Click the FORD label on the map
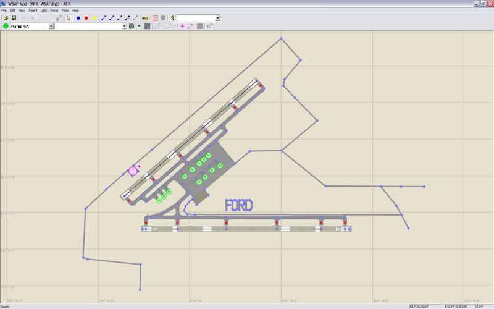 pos(239,205)
